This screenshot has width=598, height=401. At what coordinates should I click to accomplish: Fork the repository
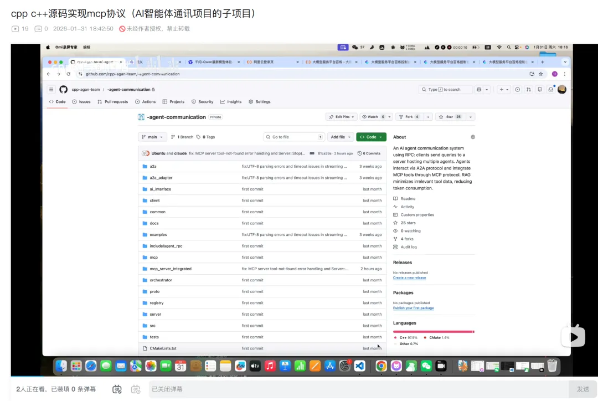click(409, 117)
